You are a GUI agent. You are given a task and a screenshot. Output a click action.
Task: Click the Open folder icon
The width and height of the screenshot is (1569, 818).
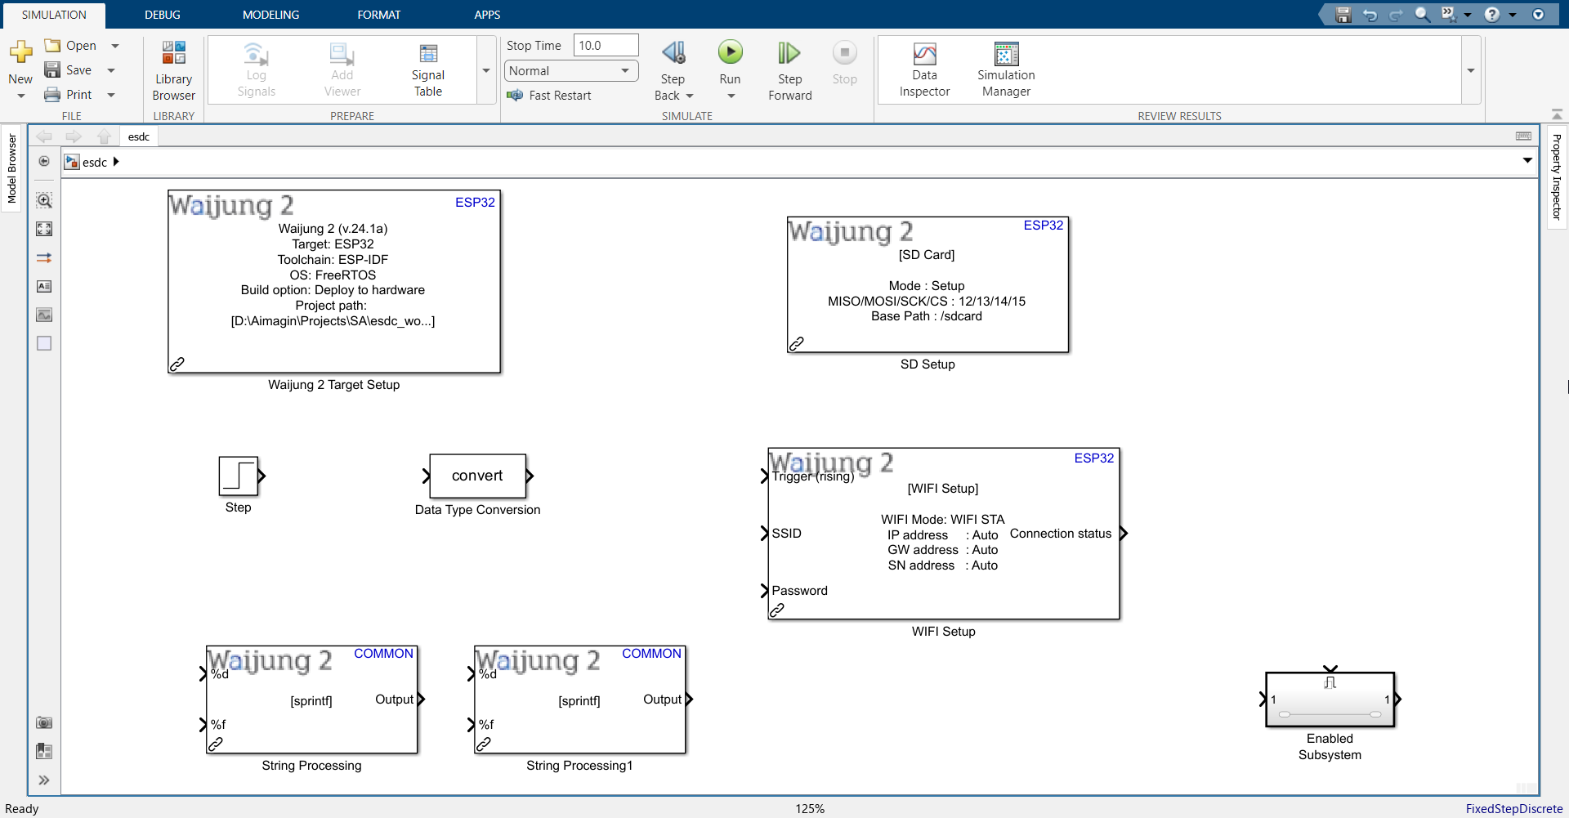(x=52, y=46)
